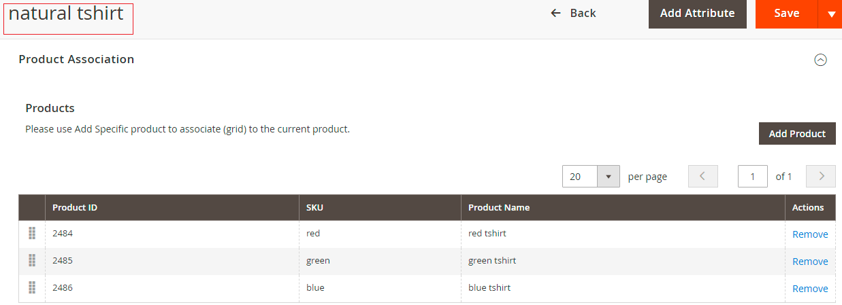Go to the previous page arrow

click(703, 177)
